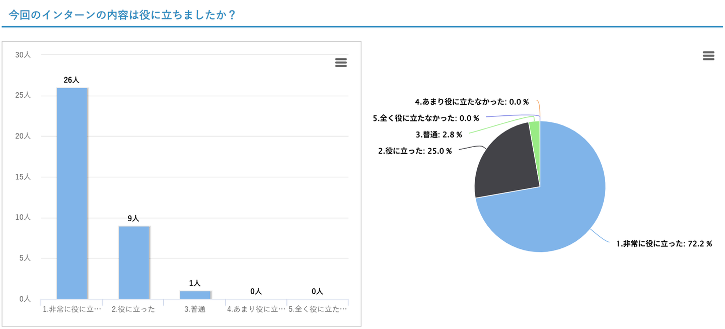The image size is (725, 329).
Task: Click the pie label 2.役に立った: 25.0 %
Action: (415, 151)
